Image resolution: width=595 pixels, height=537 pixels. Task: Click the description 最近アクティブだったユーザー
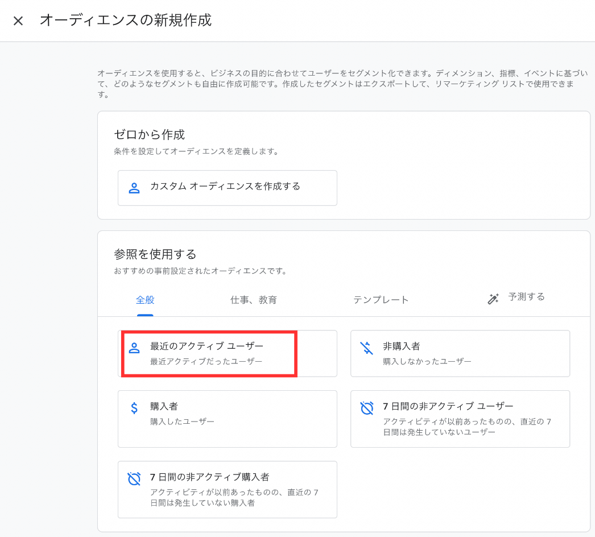tap(206, 361)
